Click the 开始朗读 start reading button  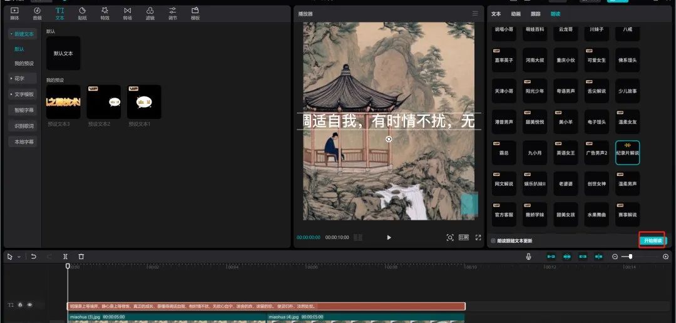click(653, 240)
